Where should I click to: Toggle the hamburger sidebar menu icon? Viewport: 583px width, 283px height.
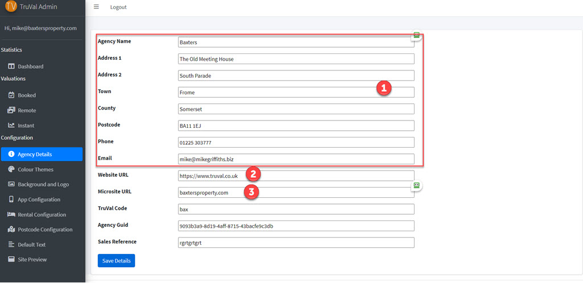coord(96,7)
